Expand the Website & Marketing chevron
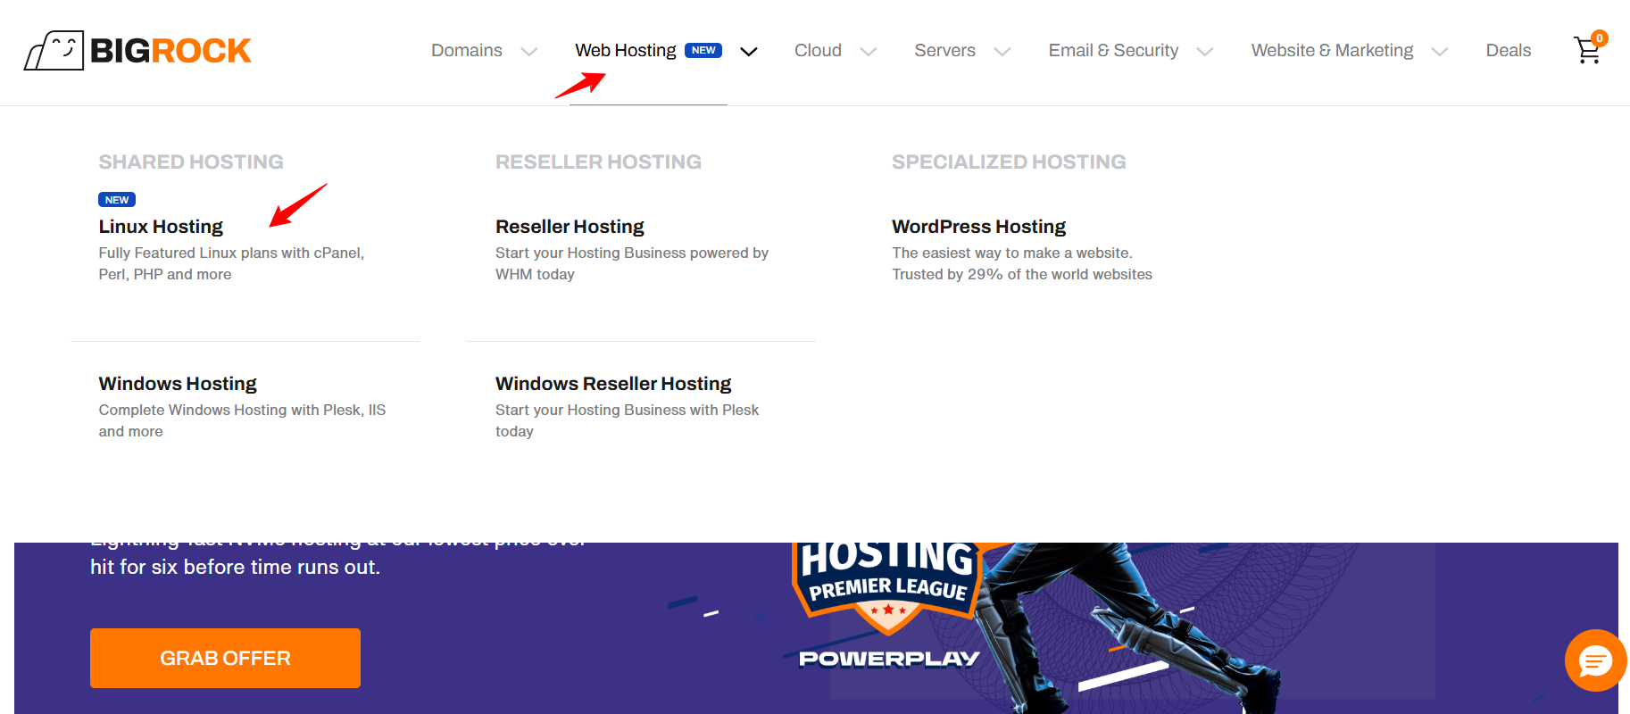Image resolution: width=1630 pixels, height=714 pixels. tap(1439, 52)
